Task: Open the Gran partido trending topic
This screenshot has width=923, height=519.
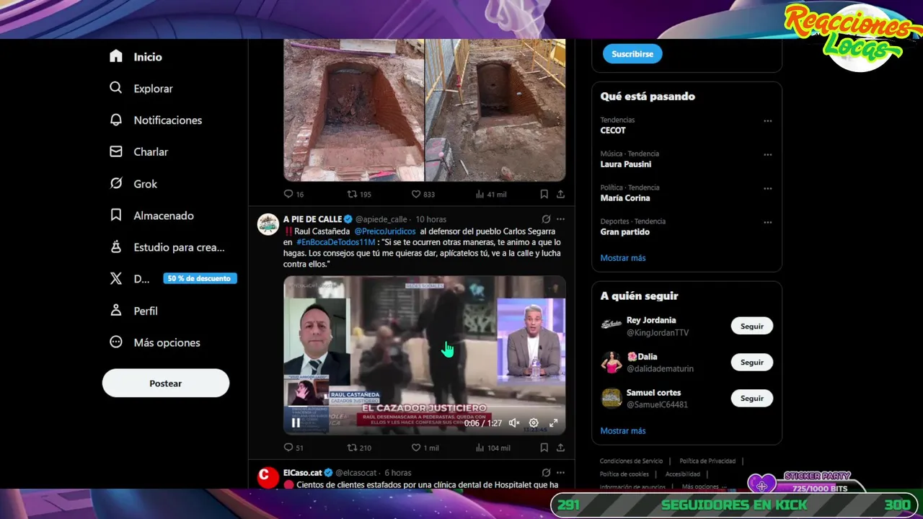Action: click(x=625, y=232)
